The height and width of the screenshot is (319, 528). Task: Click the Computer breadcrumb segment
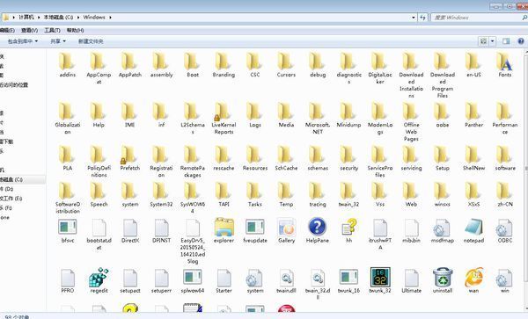pos(26,18)
